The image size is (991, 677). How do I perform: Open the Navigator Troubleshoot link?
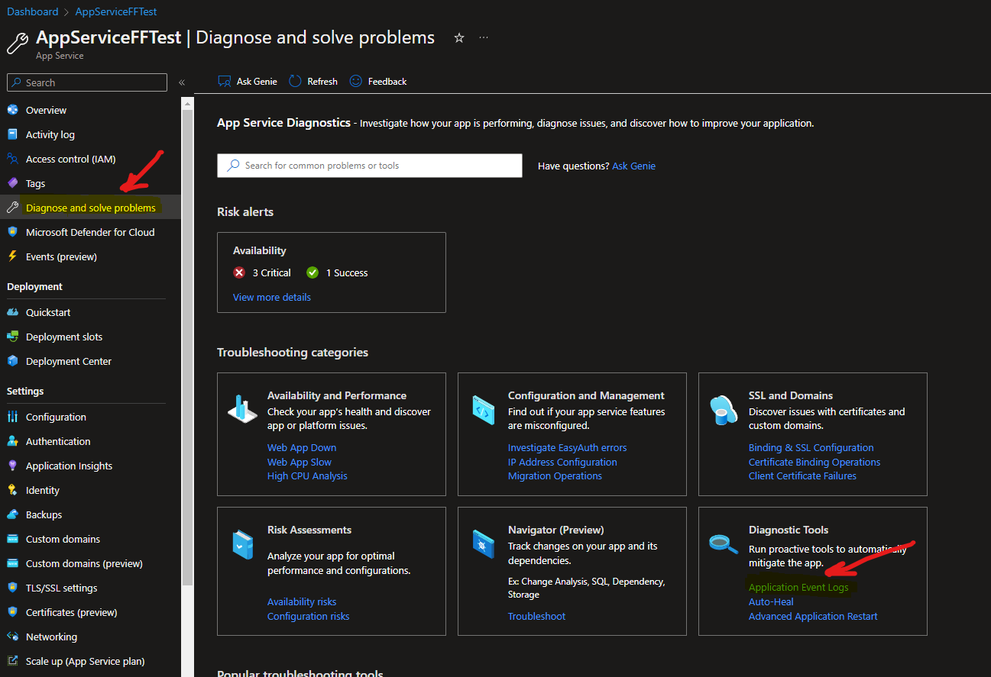click(536, 616)
